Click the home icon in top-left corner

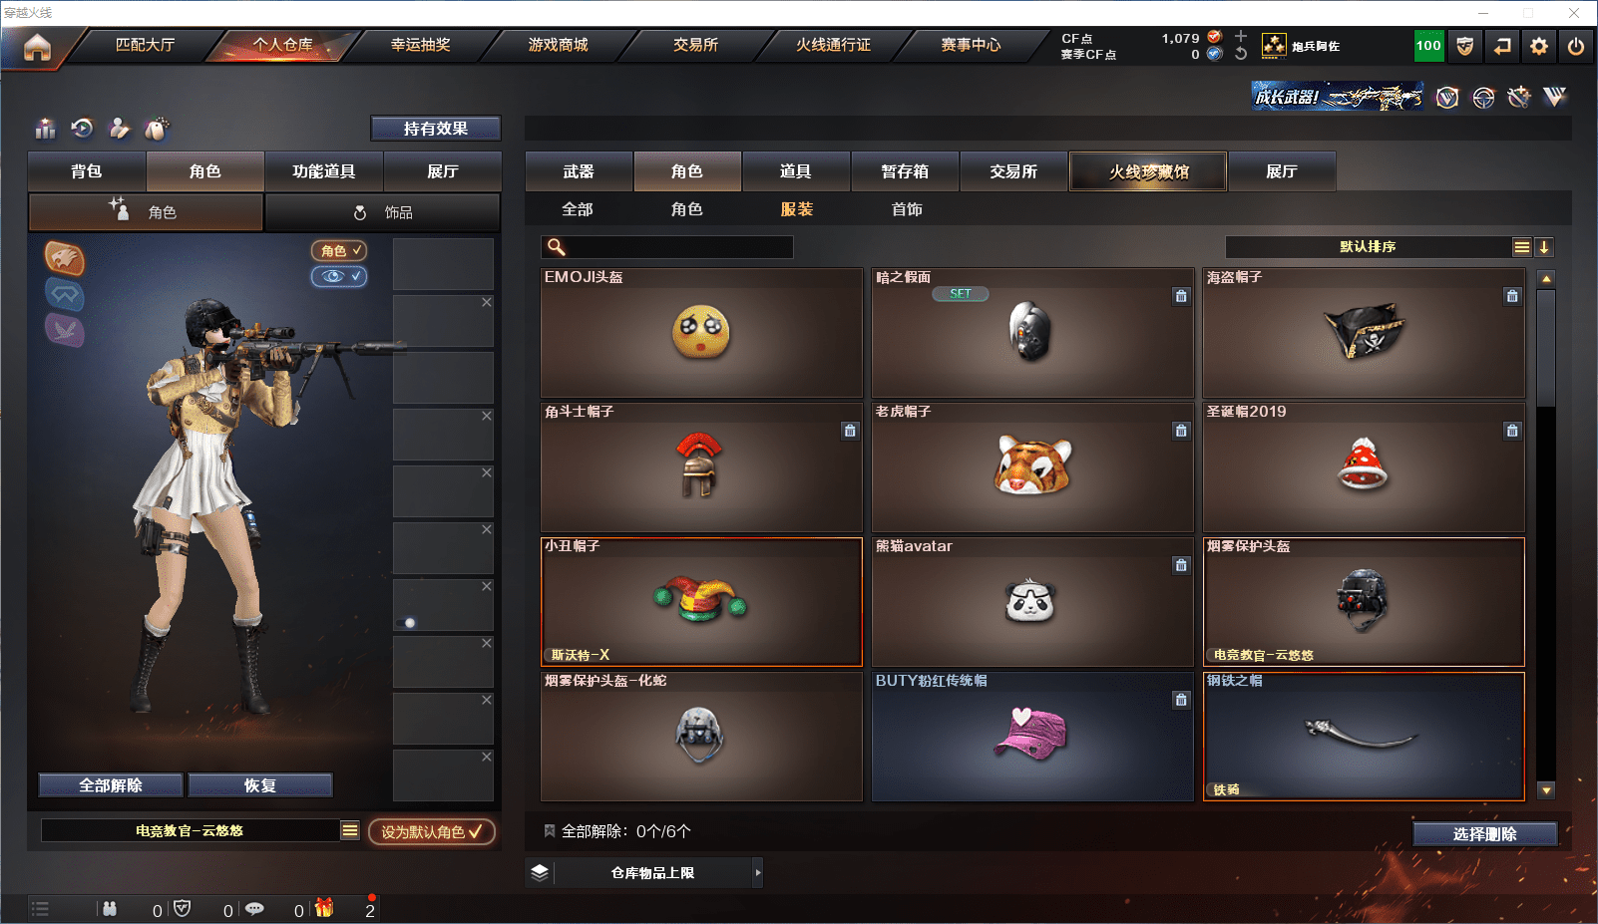coord(37,47)
